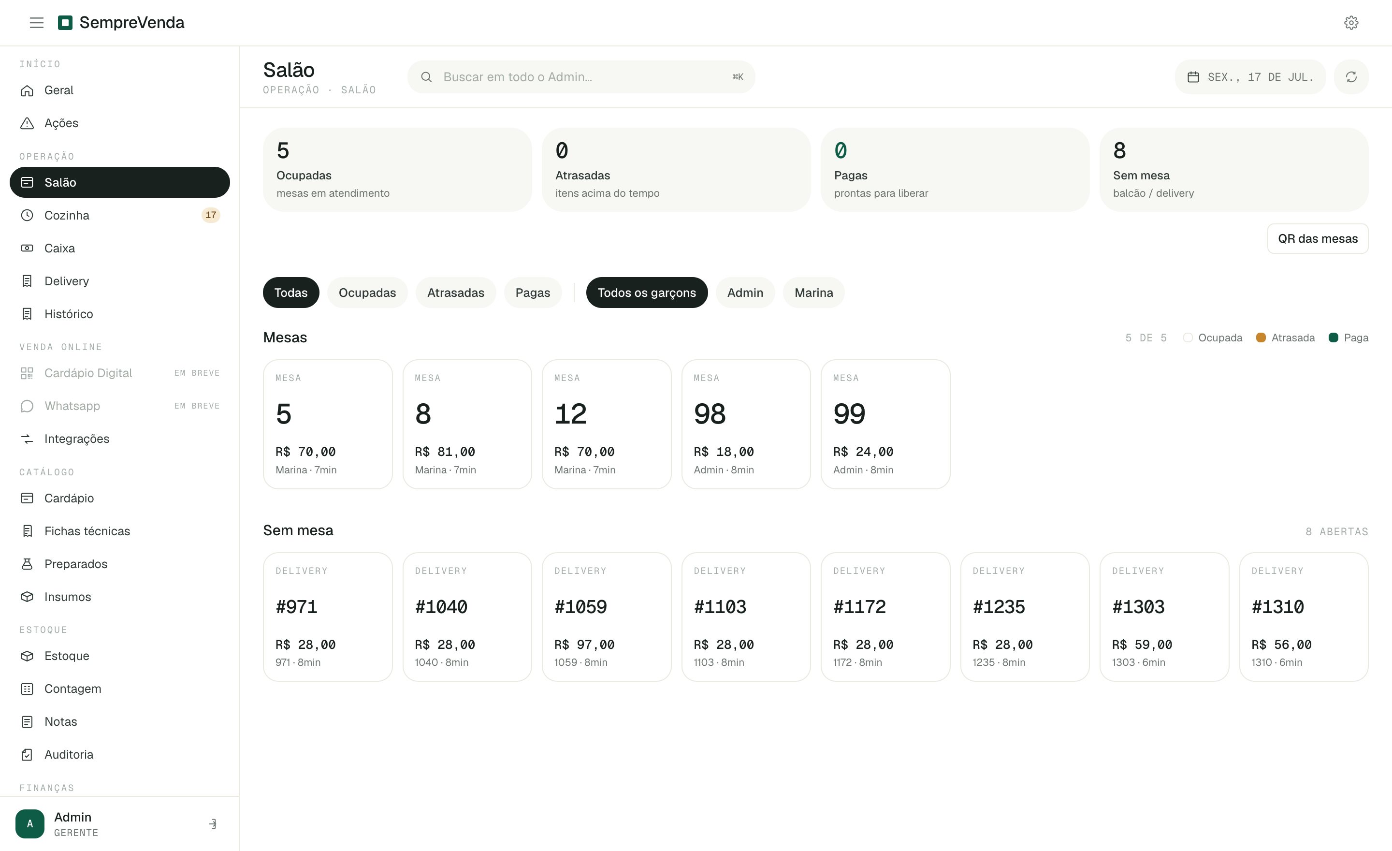The image size is (1392, 851).
Task: Open Mesa 98 card
Action: (746, 425)
